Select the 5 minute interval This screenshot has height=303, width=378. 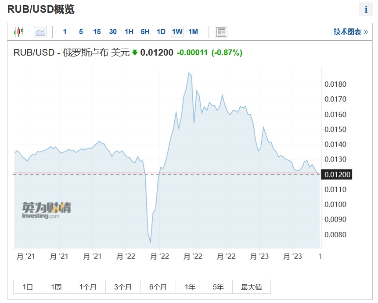(x=81, y=32)
